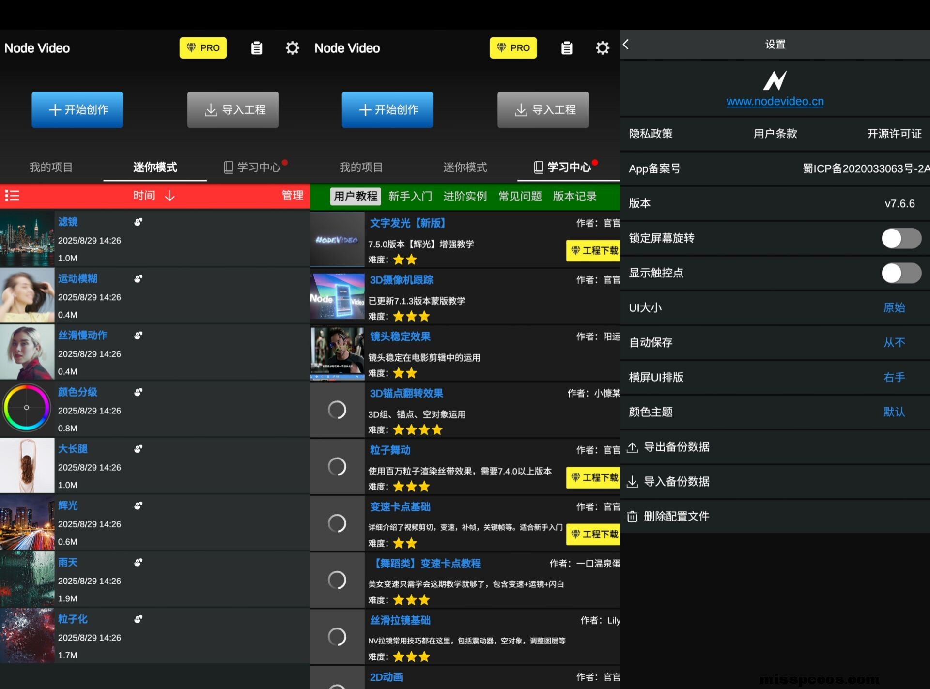Click the back arrow in 设置 header
930x689 pixels.
point(626,45)
